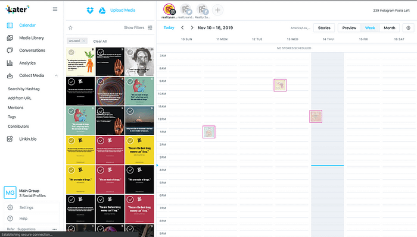
Task: Select the yellow 'best drug money can't buy' checkbox
Action: [x=130, y=141]
